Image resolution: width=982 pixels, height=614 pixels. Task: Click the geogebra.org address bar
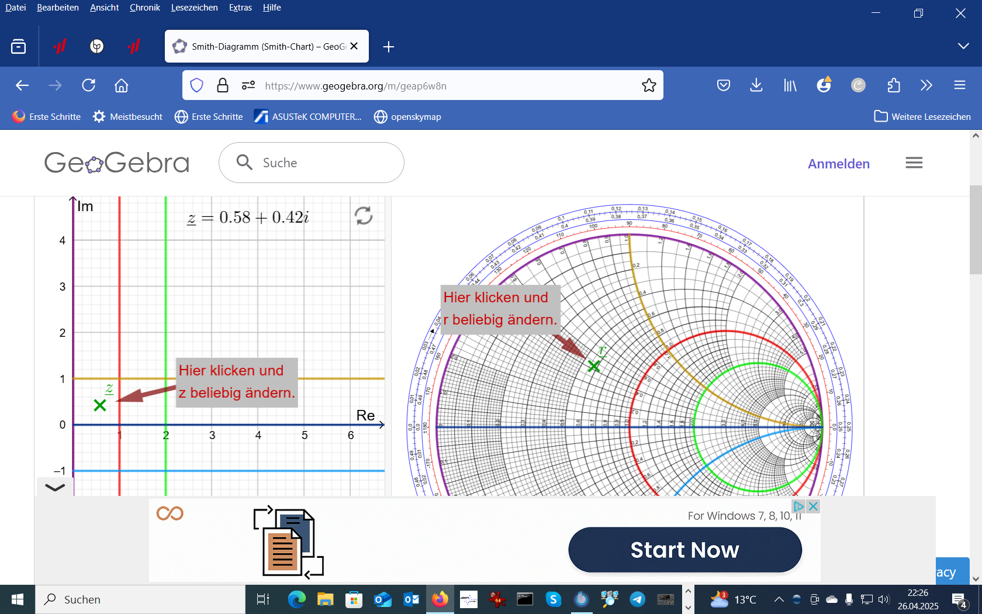(x=423, y=85)
